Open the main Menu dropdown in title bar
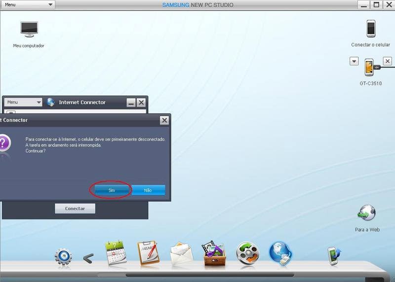 28,4
